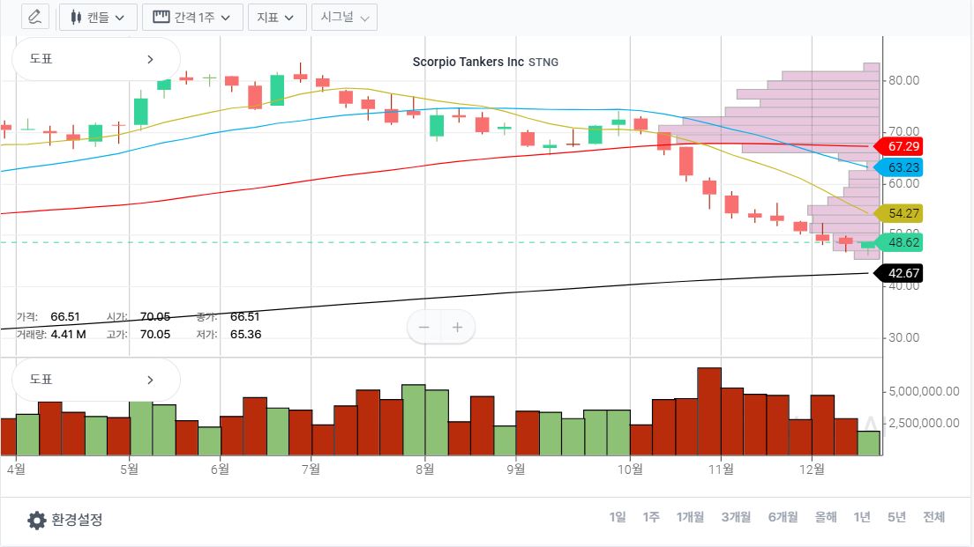
Task: Expand the 지표 indicators dropdown
Action: tap(277, 17)
